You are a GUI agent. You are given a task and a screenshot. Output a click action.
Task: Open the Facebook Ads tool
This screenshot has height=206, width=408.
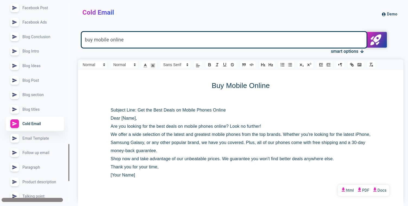[x=35, y=22]
